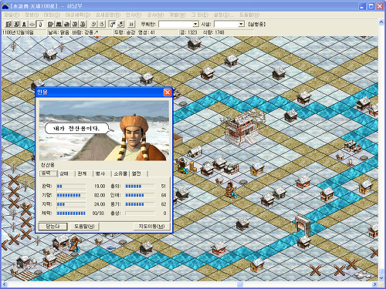
Task: Open the 아군세력(D) menu
Action: tap(78, 15)
